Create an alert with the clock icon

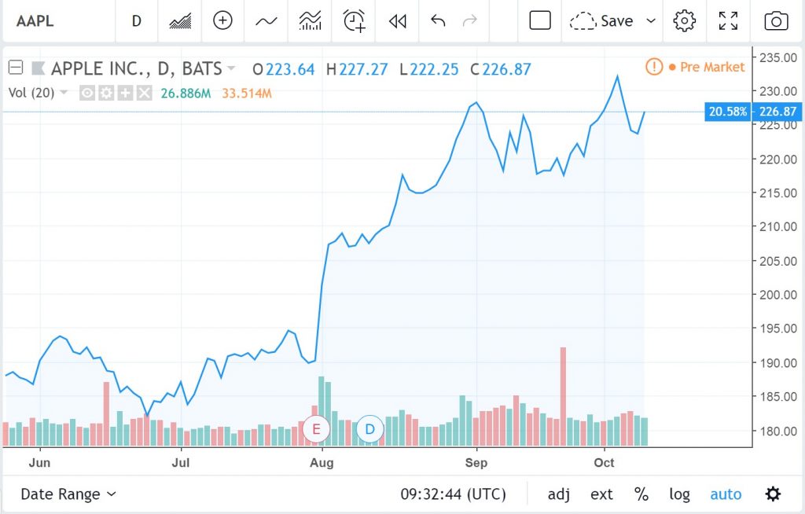click(x=355, y=20)
